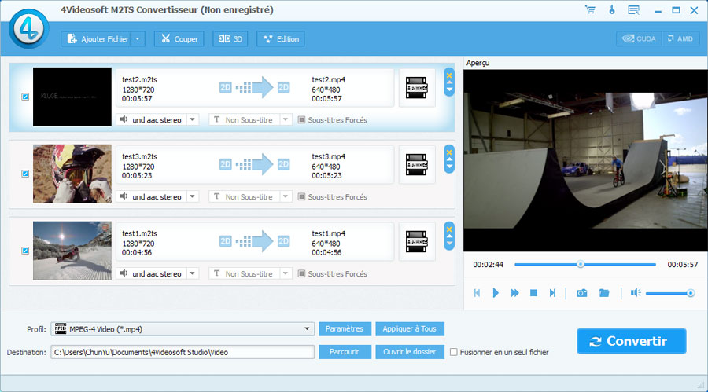Click the preview playback progress slider
The width and height of the screenshot is (708, 392).
point(580,265)
